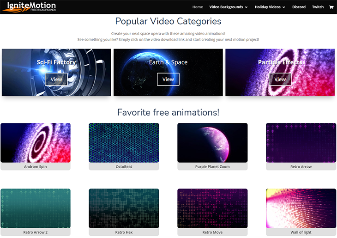Click View on Sci-Fi Factory card
Viewport: 337px width, 238px height.
(56, 79)
